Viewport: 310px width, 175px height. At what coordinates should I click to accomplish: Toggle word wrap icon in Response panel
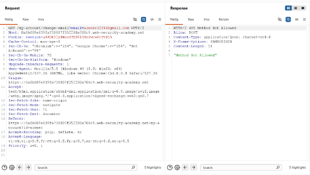click(288, 19)
